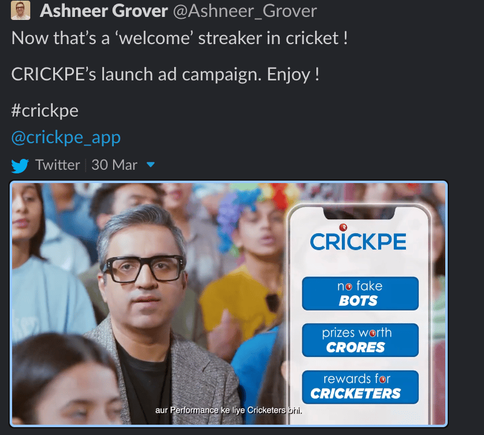This screenshot has width=484, height=435.
Task: Click the CRICKPE logo in the phone
Action: (x=358, y=242)
